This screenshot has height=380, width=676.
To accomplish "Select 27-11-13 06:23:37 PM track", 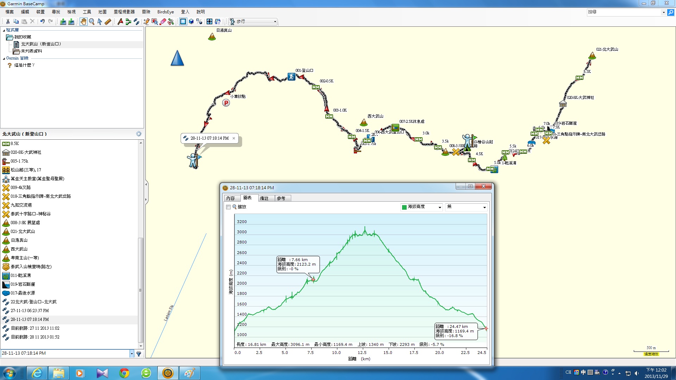I will 30,311.
